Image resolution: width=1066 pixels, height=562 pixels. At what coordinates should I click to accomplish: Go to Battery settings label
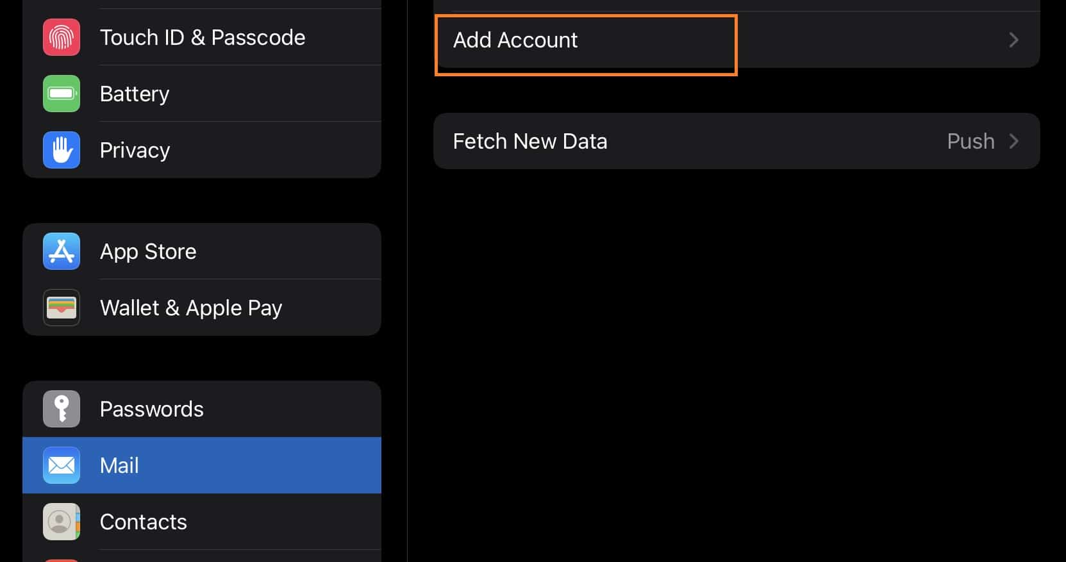pos(135,94)
